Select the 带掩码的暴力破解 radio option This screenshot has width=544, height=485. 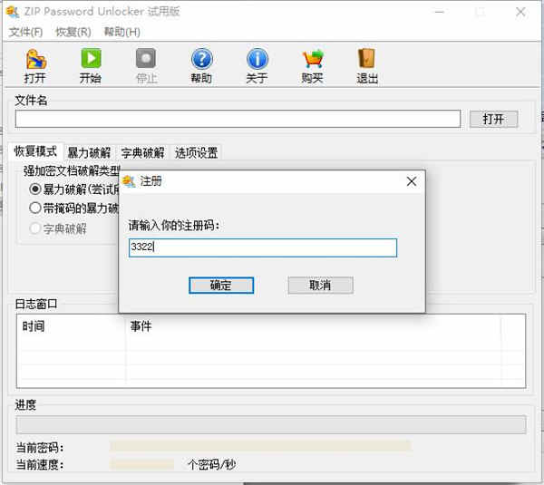coord(35,208)
